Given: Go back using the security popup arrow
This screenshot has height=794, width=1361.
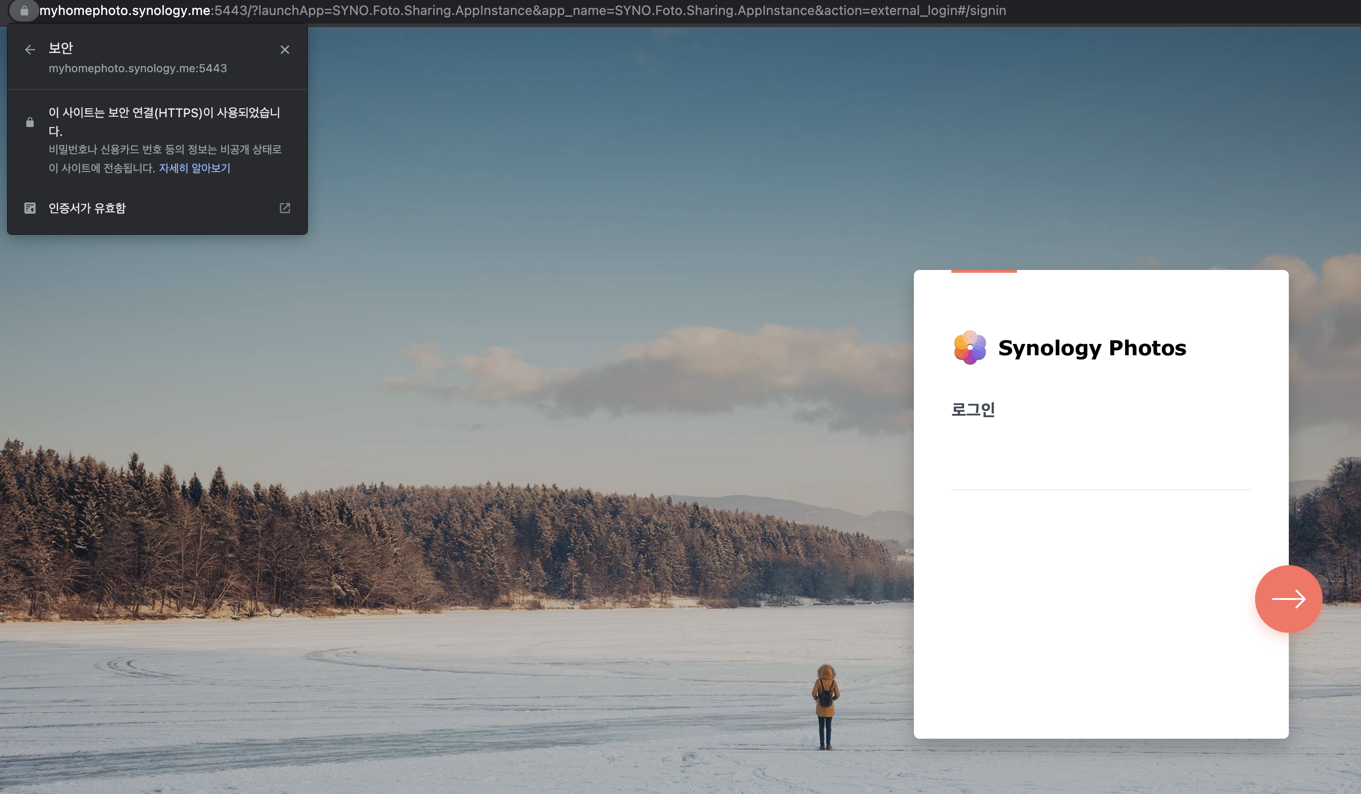Looking at the screenshot, I should (30, 50).
